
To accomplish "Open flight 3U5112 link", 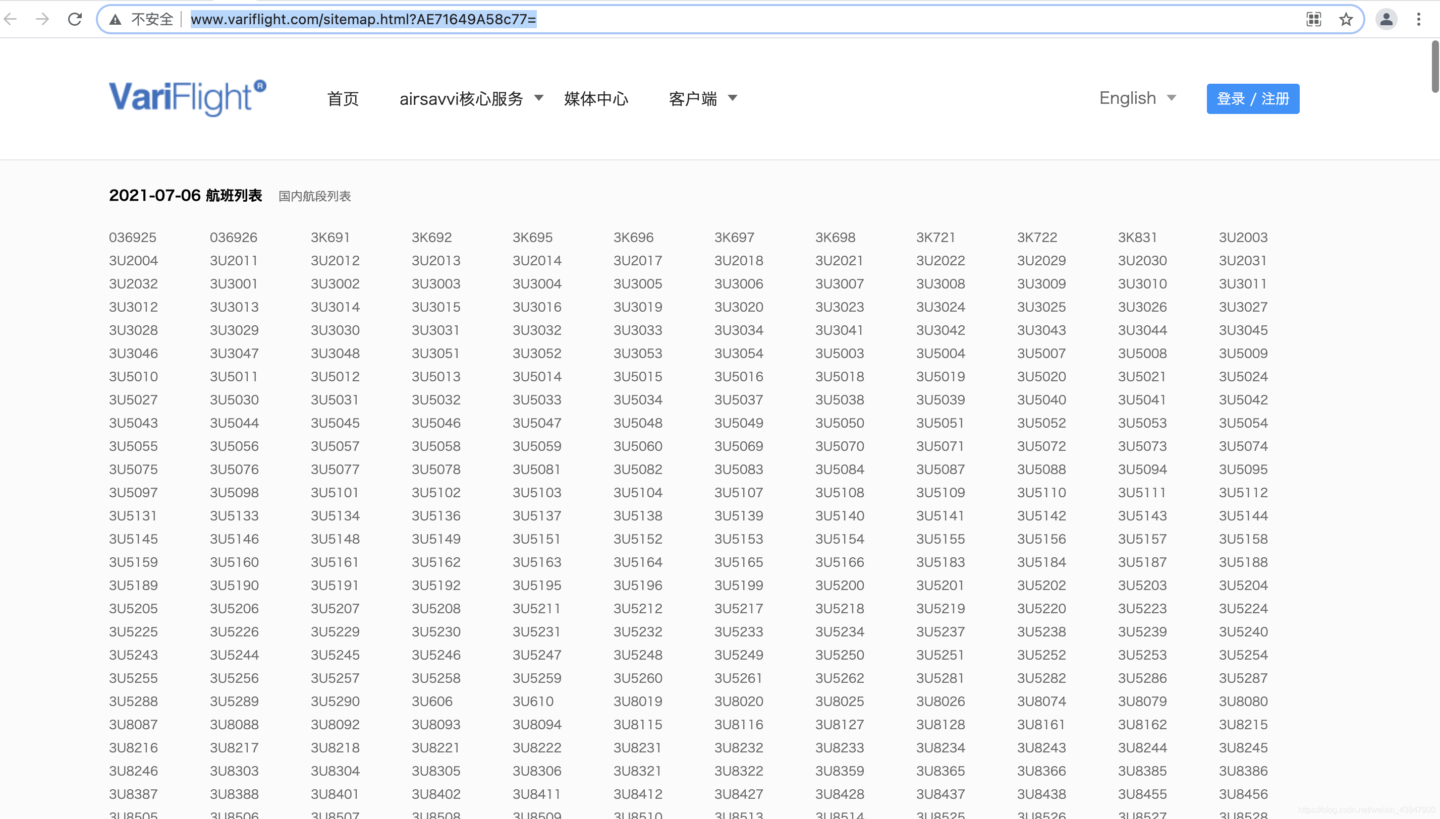I will tap(1243, 493).
